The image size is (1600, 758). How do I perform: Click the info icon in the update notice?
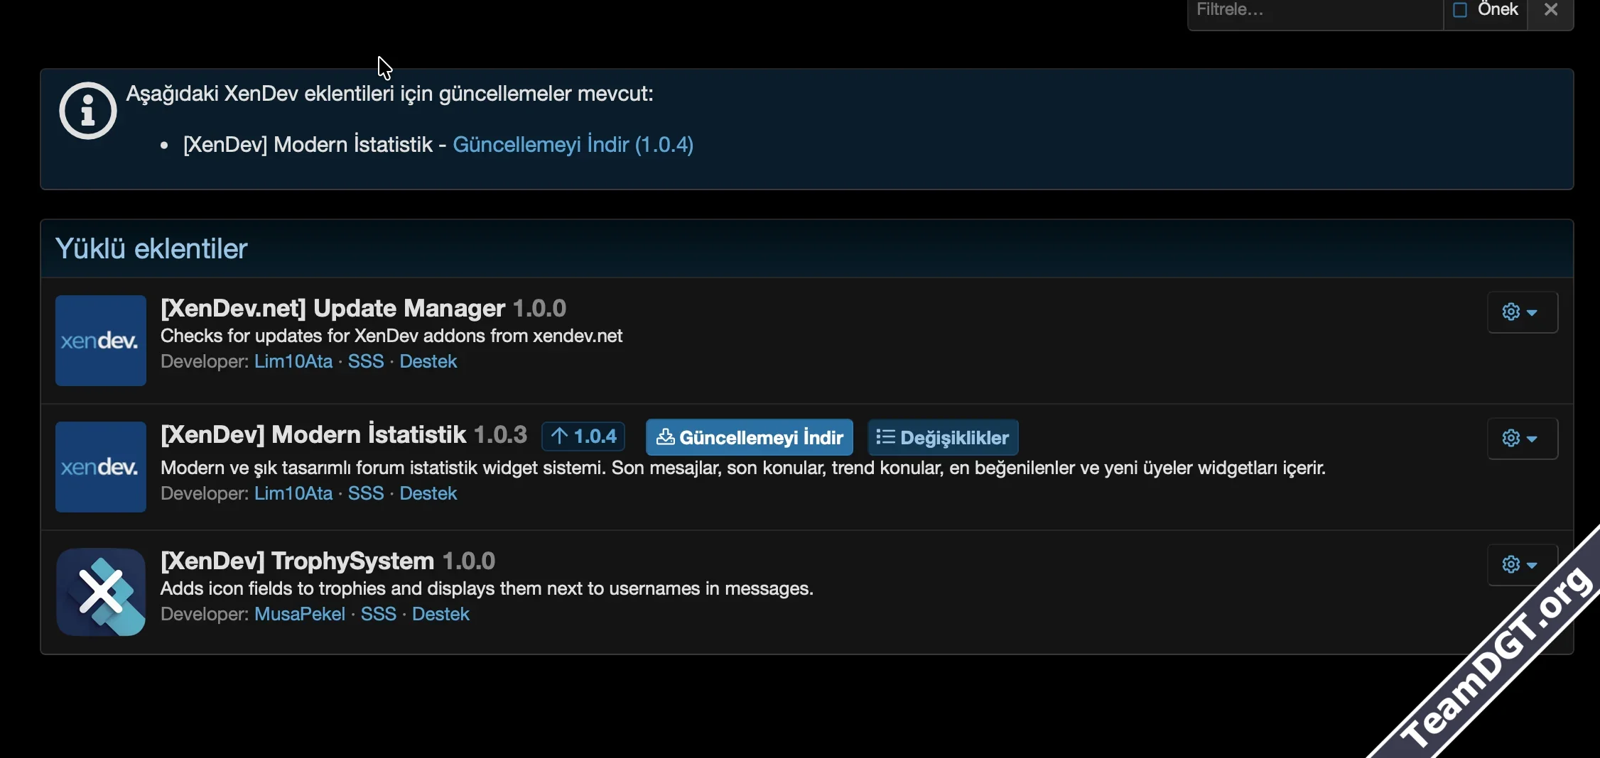tap(88, 111)
